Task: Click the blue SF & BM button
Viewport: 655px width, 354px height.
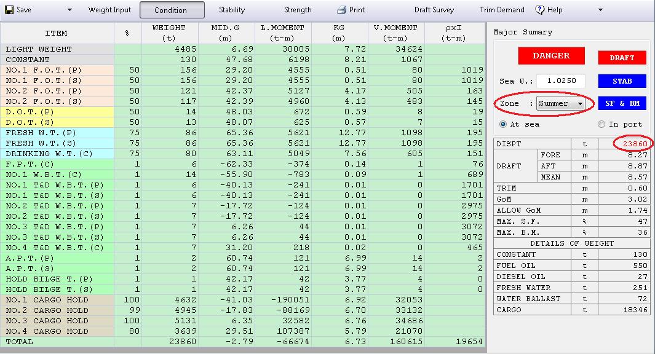Action: pyautogui.click(x=622, y=103)
